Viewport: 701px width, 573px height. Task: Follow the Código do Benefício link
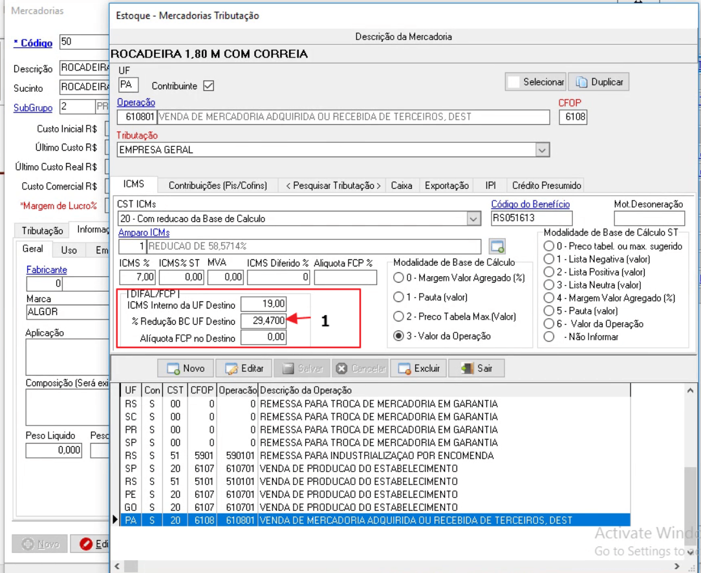530,204
